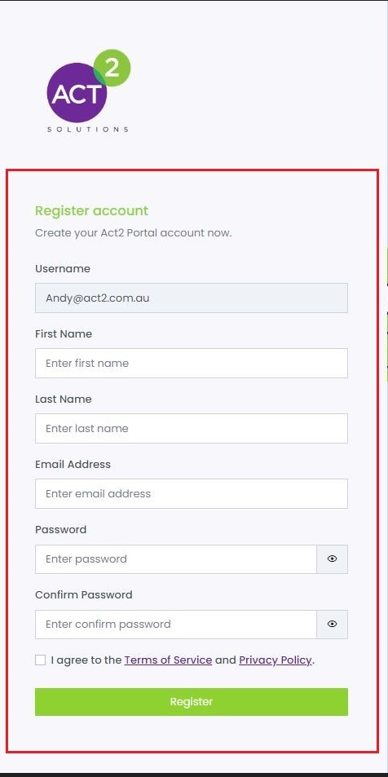This screenshot has width=388, height=777.
Task: Click the Last Name label
Action: (x=64, y=400)
